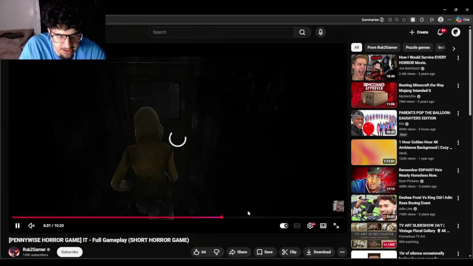This screenshot has width=473, height=266.
Task: Open the browser favourites list icon
Action: [x=432, y=20]
